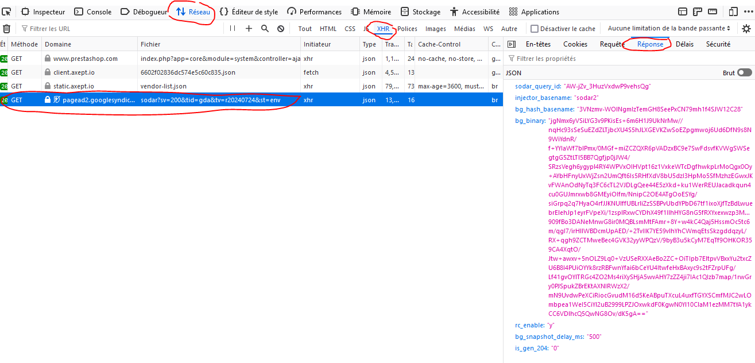Sort by Type column header
This screenshot has width=755, height=363.
click(371, 44)
